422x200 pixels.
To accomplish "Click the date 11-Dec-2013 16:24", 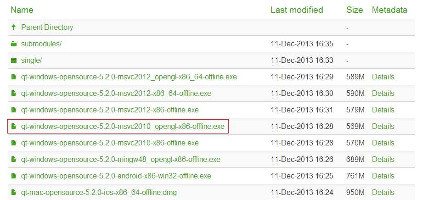I will pos(302,193).
